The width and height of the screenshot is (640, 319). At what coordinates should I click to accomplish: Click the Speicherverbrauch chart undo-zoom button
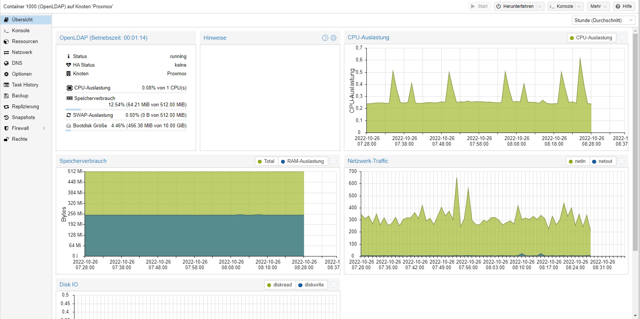(x=333, y=161)
